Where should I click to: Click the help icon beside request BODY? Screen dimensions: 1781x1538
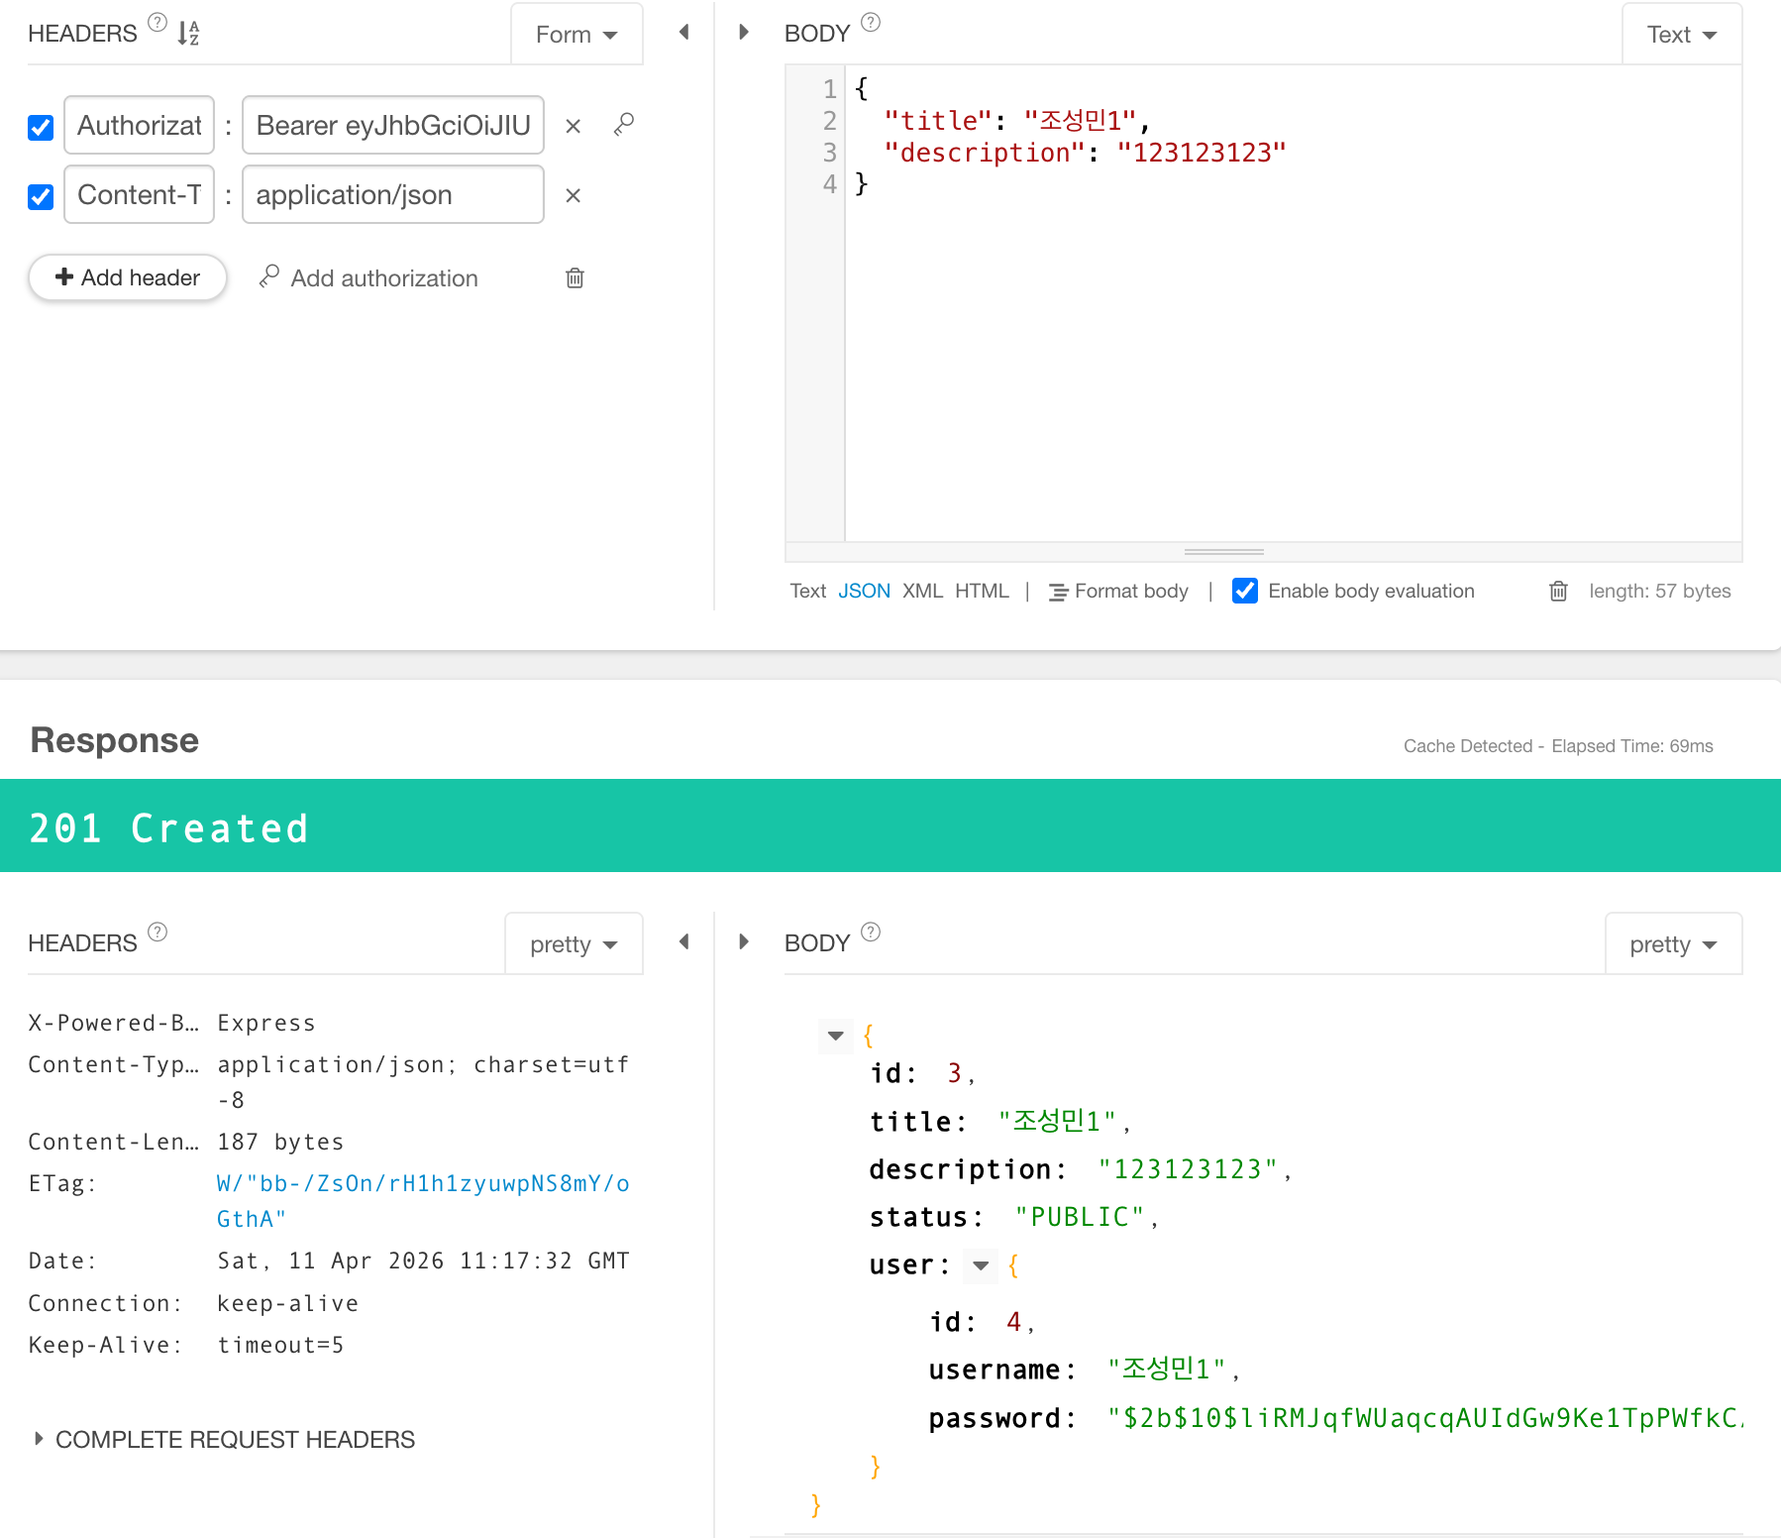click(871, 22)
